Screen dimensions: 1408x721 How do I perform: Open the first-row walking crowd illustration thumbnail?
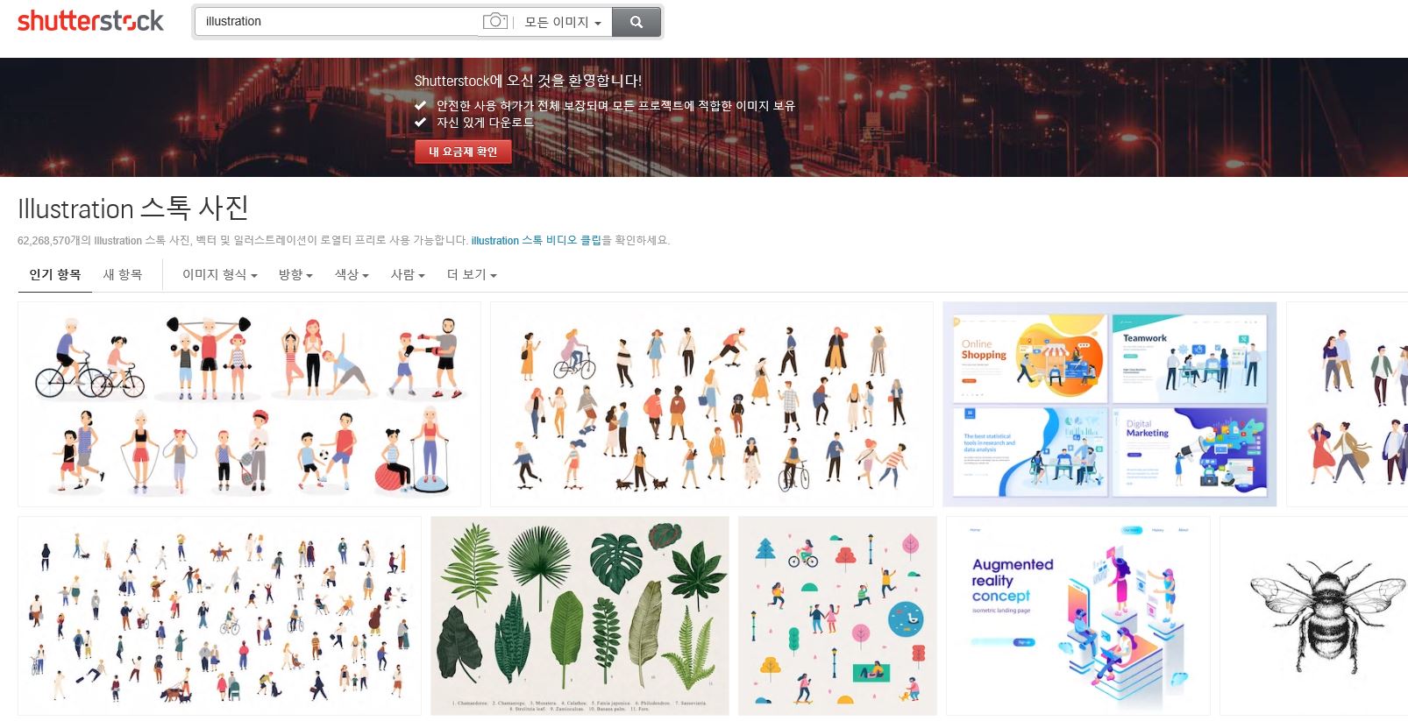pos(711,404)
